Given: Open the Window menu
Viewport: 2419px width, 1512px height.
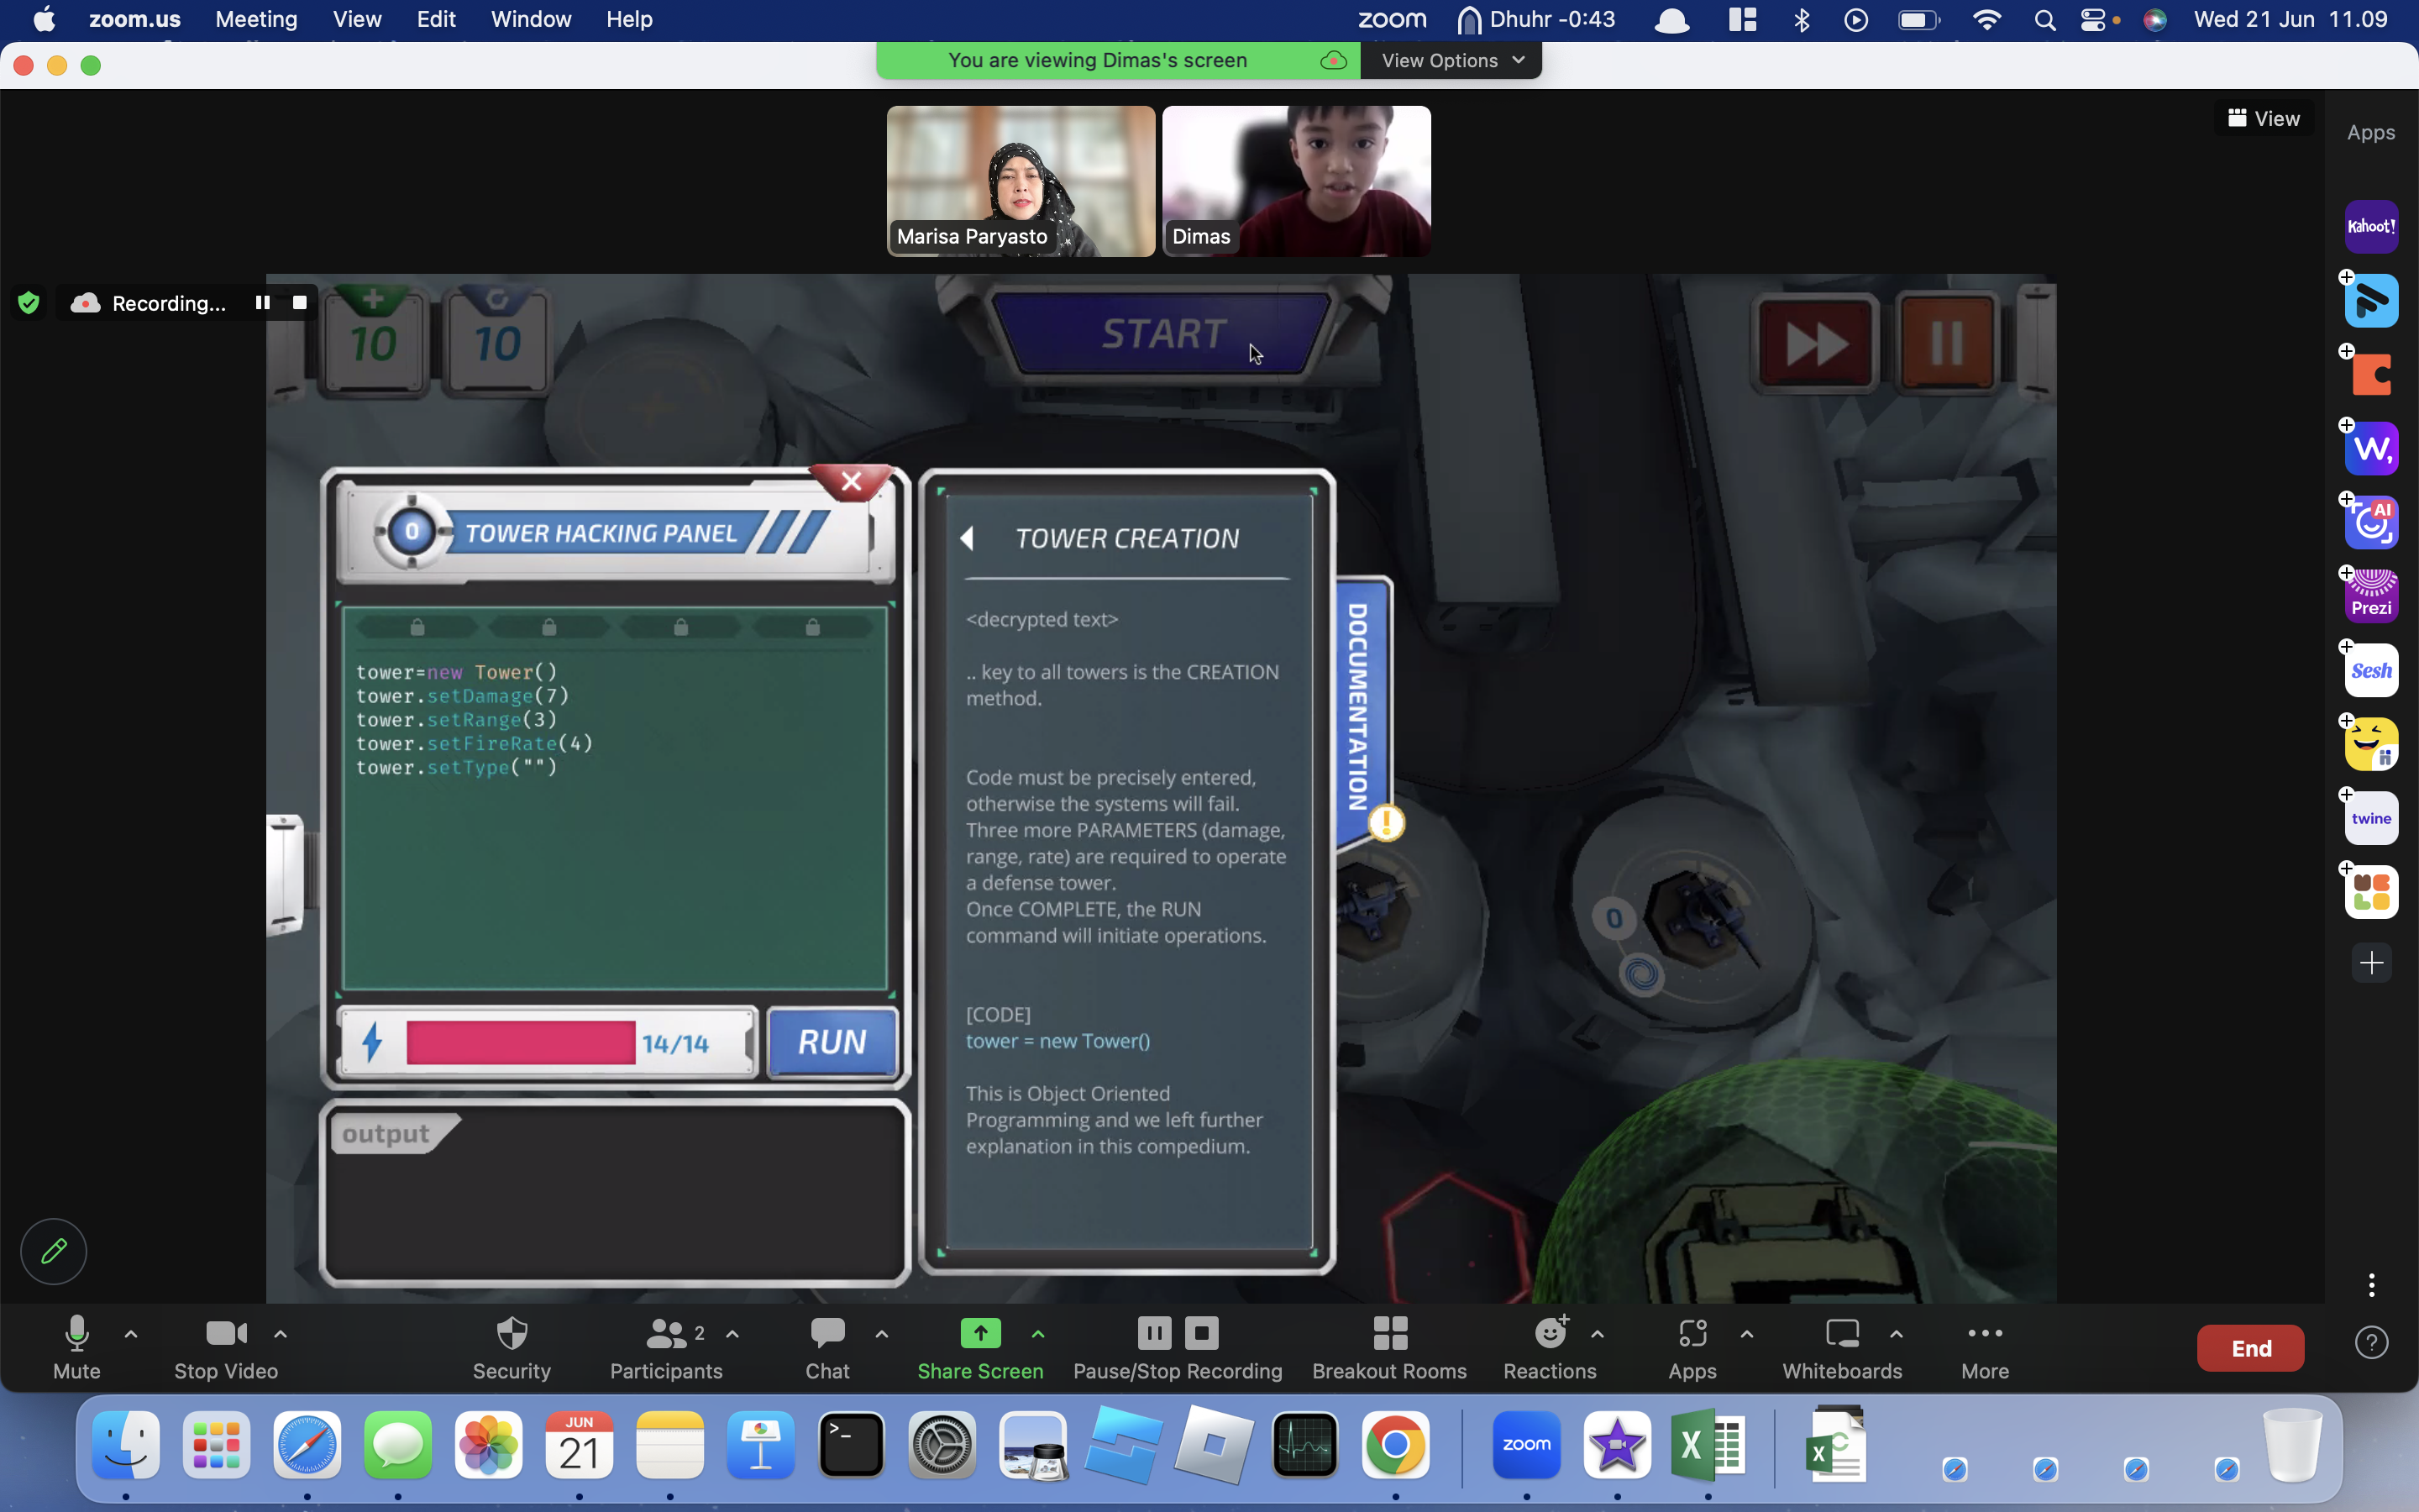Looking at the screenshot, I should click(531, 19).
